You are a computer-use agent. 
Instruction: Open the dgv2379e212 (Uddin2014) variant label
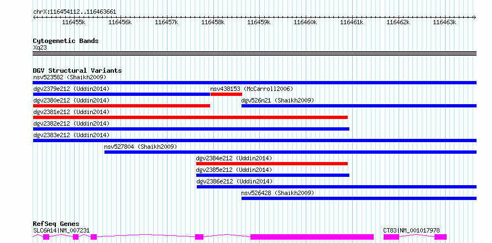(x=71, y=89)
